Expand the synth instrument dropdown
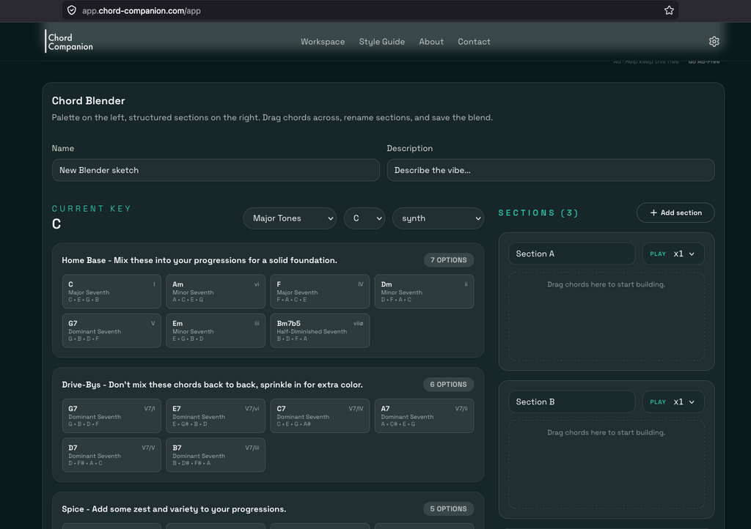 438,218
